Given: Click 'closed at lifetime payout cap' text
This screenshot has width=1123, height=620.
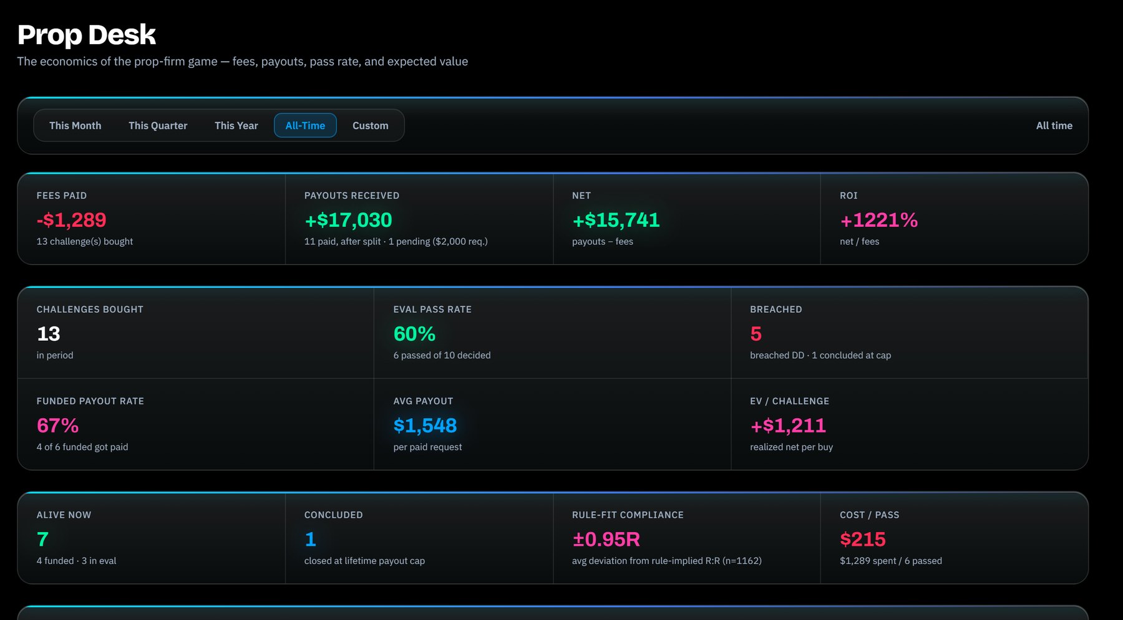Looking at the screenshot, I should tap(364, 561).
